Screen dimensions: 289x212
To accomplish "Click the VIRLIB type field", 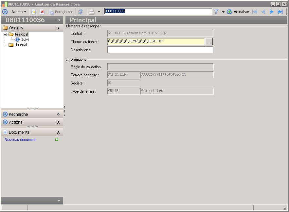I will pos(123,91).
